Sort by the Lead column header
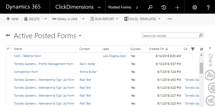The width and height of the screenshot is (215, 107). pos(105,49)
